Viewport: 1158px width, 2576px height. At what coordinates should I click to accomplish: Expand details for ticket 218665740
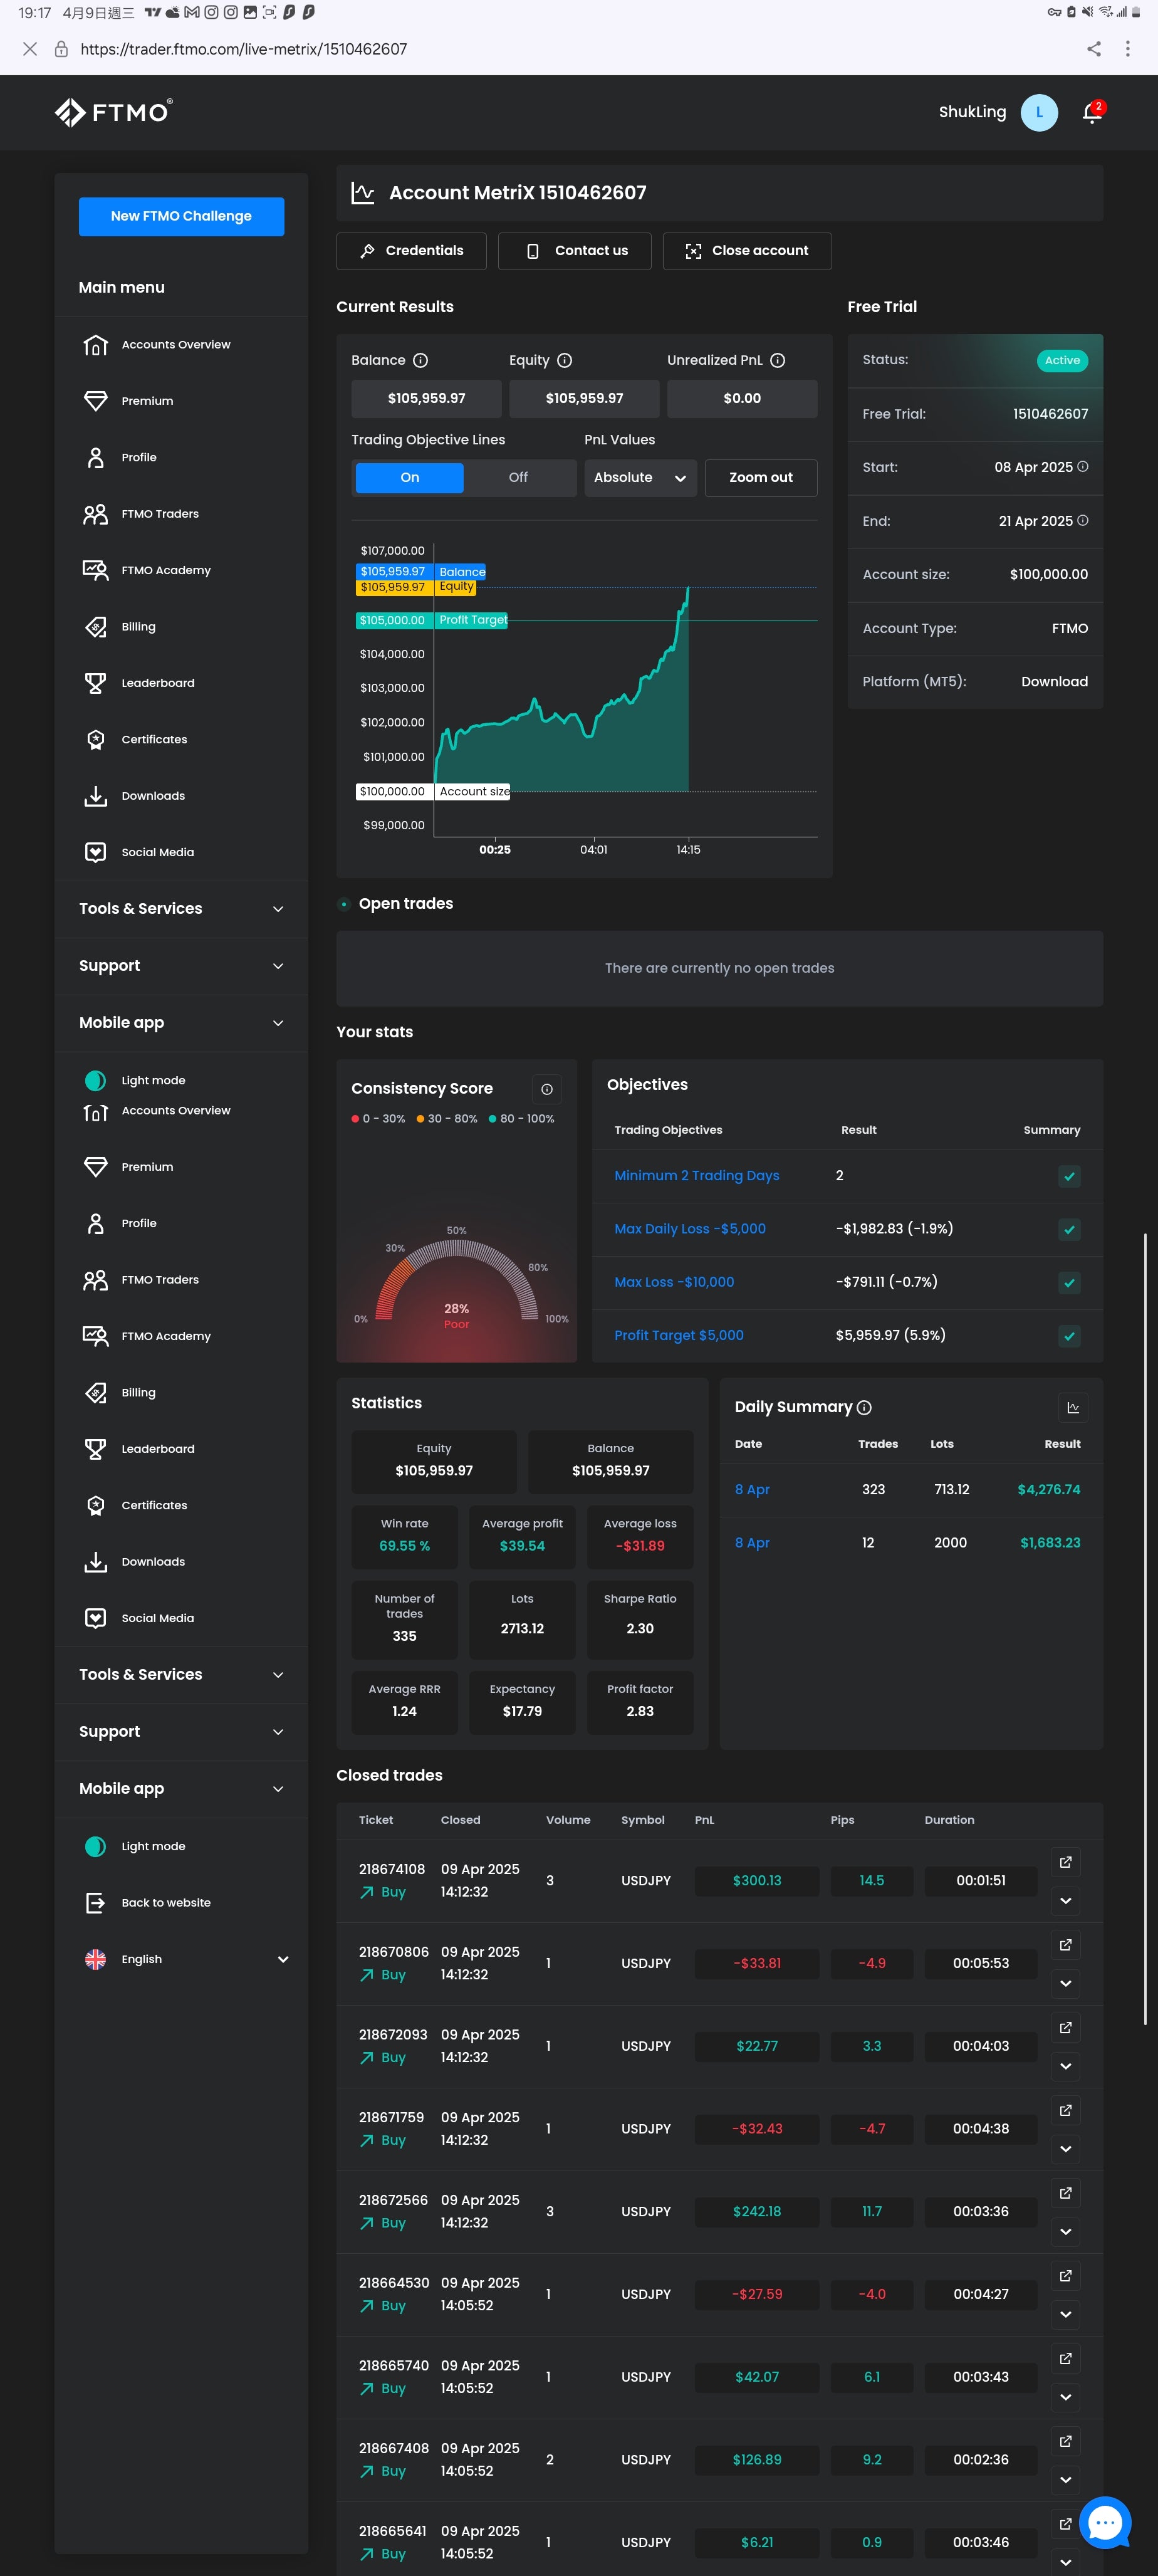tap(1066, 2397)
